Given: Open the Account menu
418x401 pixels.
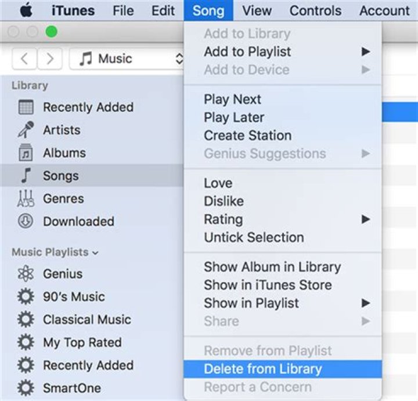Looking at the screenshot, I should (x=384, y=10).
